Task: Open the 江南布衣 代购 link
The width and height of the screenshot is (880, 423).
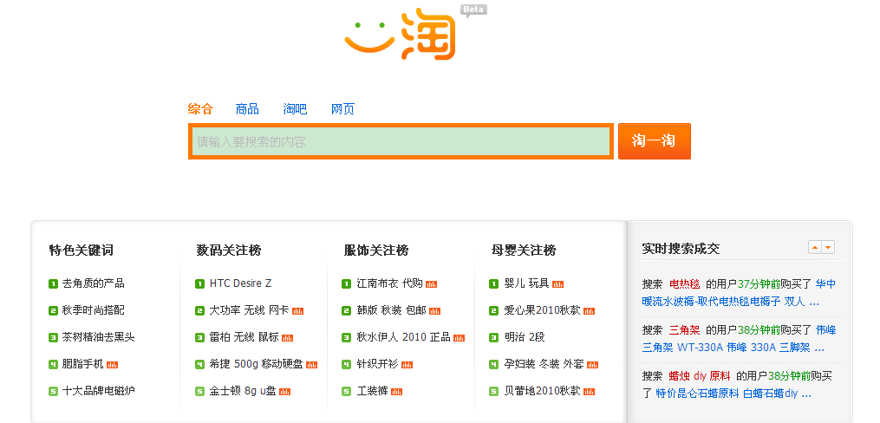Action: (x=389, y=283)
